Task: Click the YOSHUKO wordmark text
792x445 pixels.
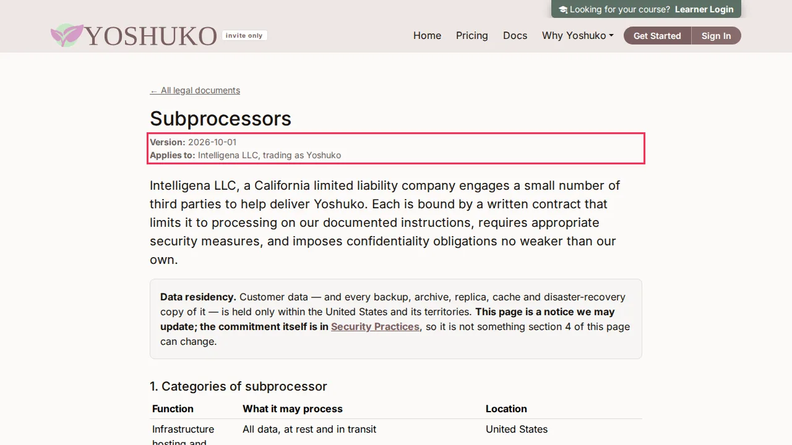Action: [151, 36]
